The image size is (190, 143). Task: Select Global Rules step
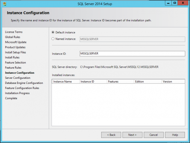[13, 37]
